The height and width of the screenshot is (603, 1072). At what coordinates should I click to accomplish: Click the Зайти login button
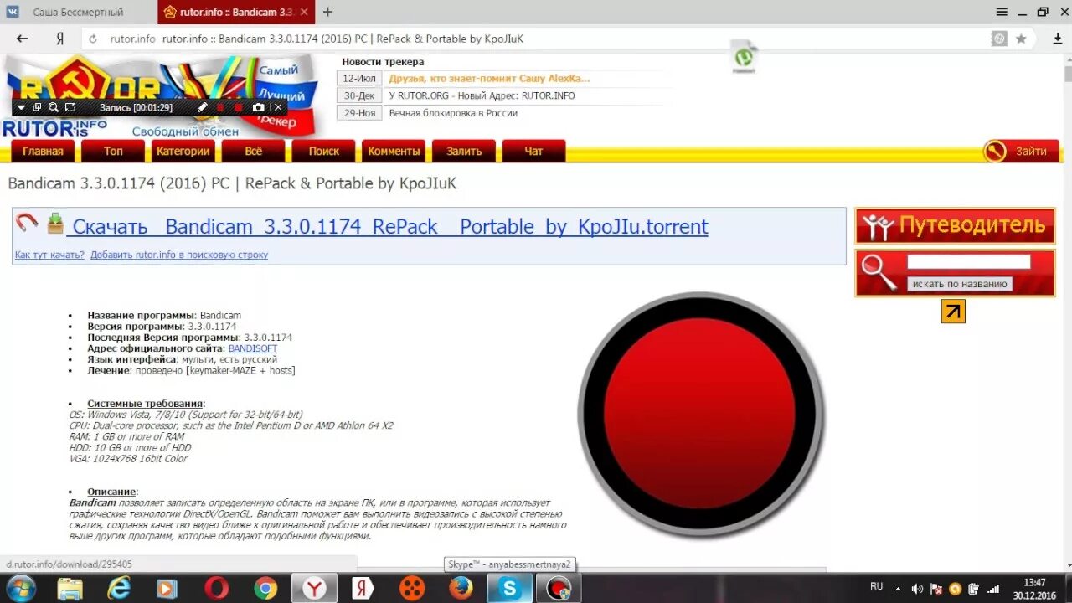(x=1021, y=152)
